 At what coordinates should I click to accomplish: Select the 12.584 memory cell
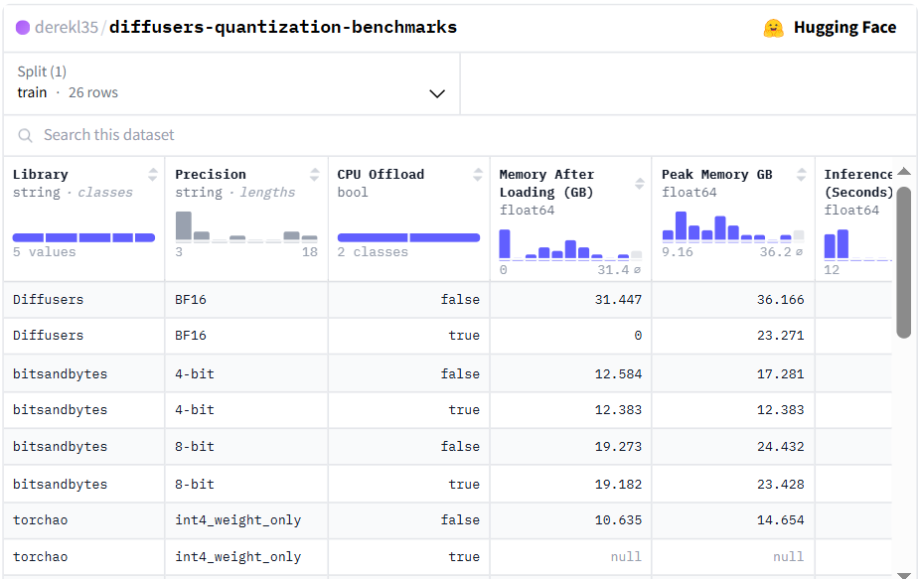[x=571, y=374]
